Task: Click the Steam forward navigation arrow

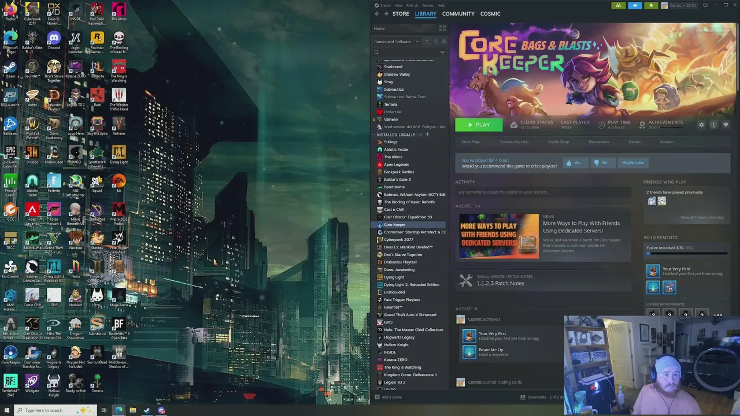Action: click(386, 13)
